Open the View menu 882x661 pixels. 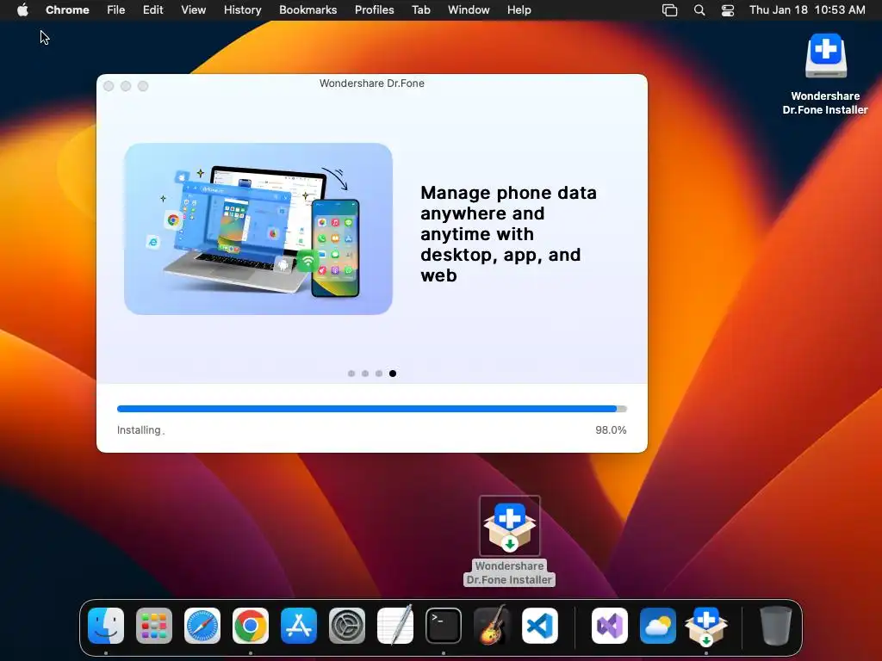194,10
